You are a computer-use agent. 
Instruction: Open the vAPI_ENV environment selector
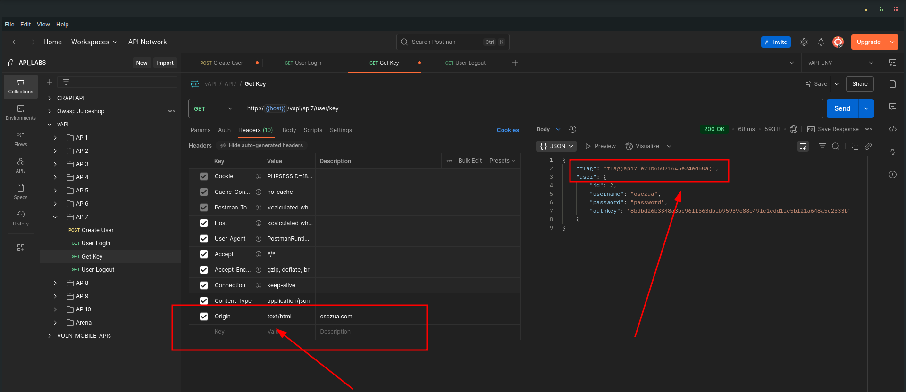(x=840, y=63)
